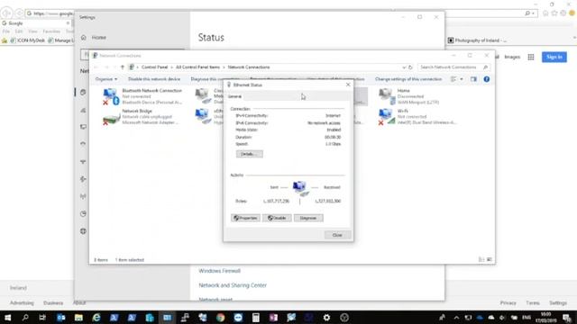Open Calculator from the taskbar
Image resolution: width=577 pixels, height=324 pixels.
pos(256,318)
